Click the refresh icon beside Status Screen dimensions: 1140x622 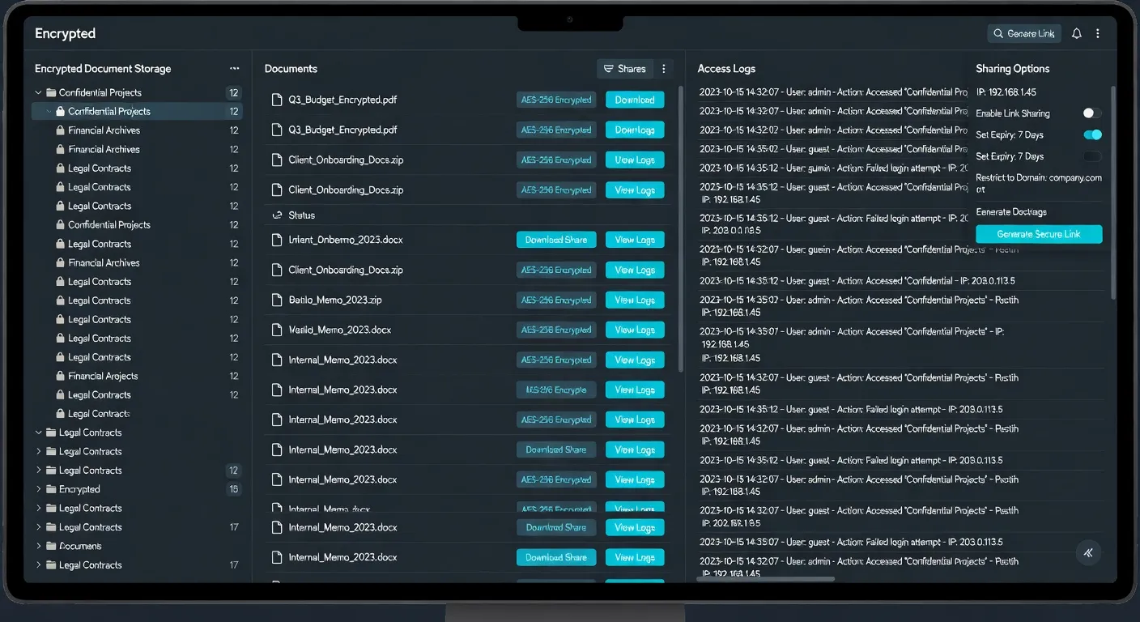tap(276, 215)
